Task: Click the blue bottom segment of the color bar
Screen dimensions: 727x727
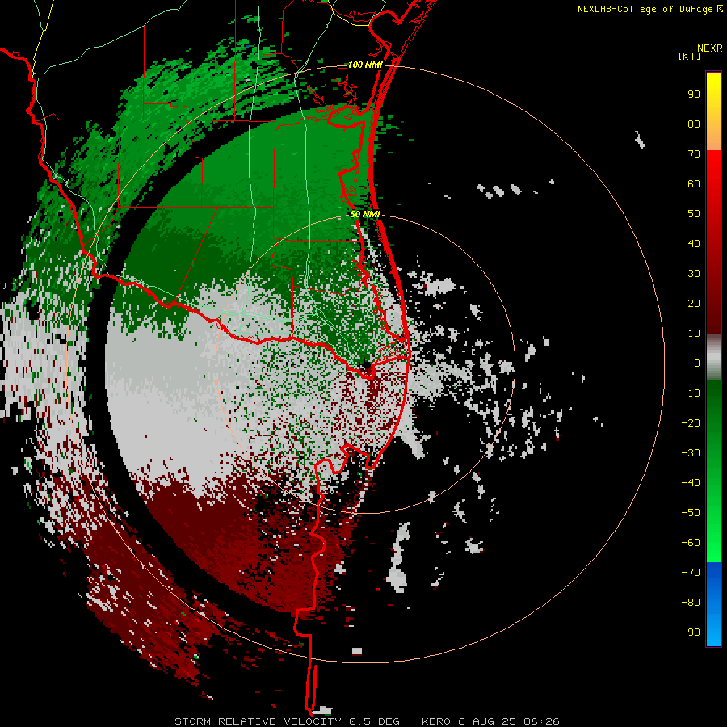Action: 713,603
